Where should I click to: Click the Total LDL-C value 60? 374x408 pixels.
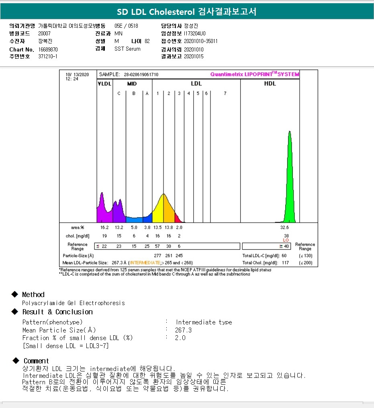284,256
